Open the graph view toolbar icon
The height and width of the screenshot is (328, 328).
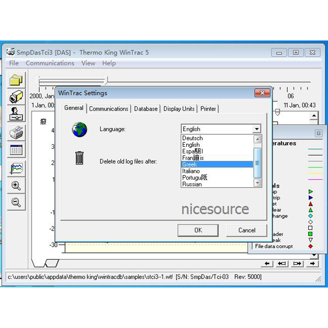point(16,169)
